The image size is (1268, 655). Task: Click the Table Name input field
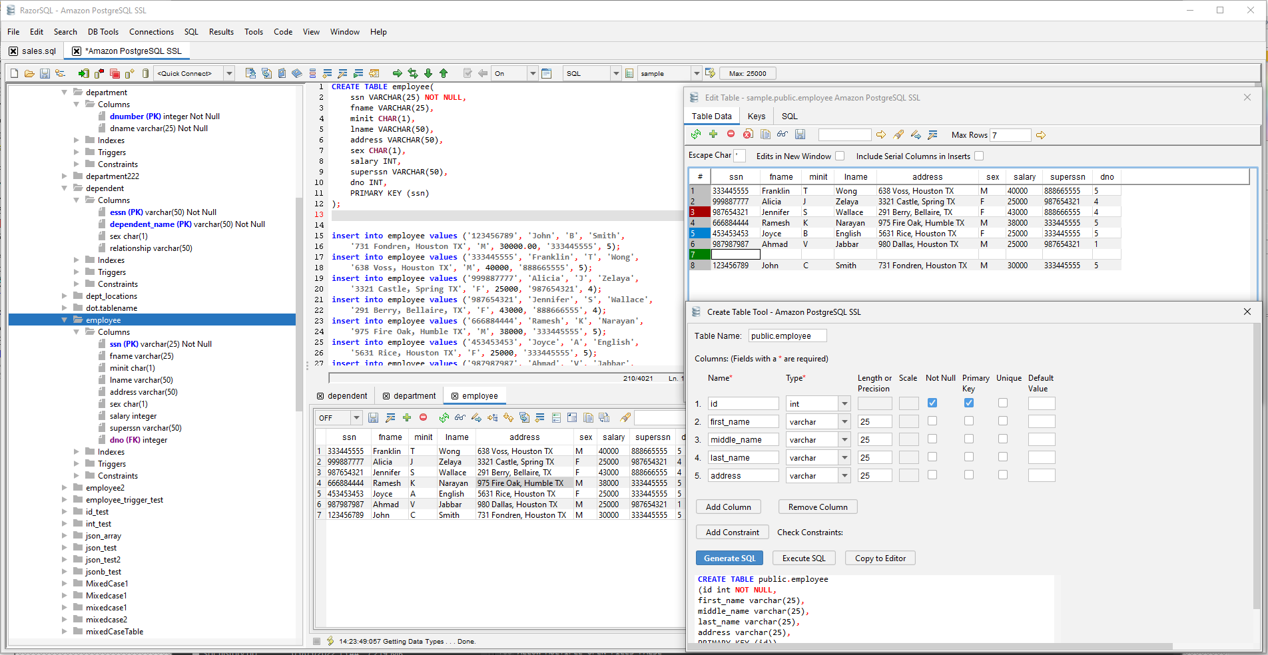pos(787,336)
